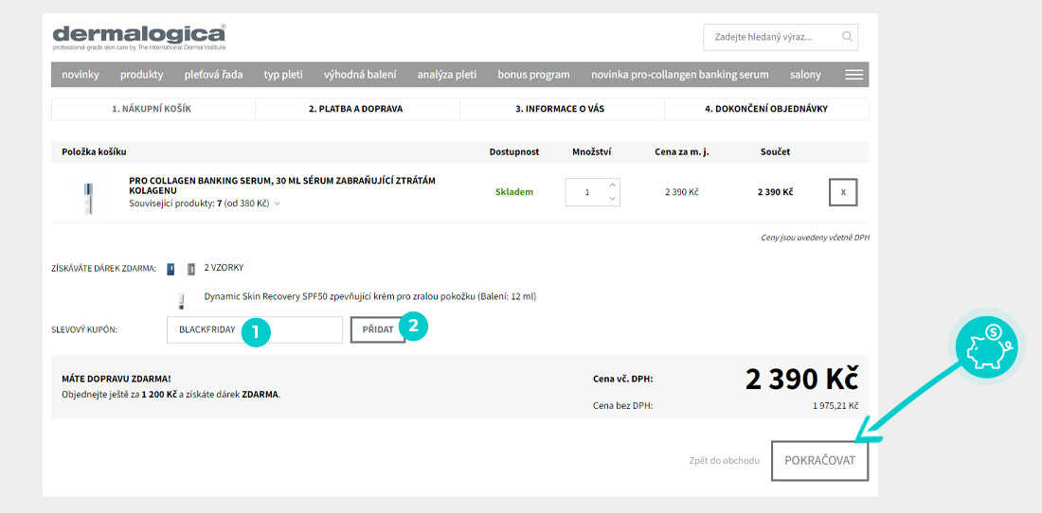
Task: Open the pleťová řada menu item
Action: (x=213, y=75)
